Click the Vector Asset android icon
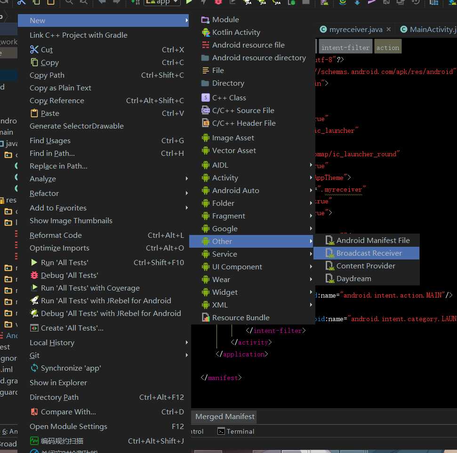Image resolution: width=457 pixels, height=453 pixels. (206, 151)
